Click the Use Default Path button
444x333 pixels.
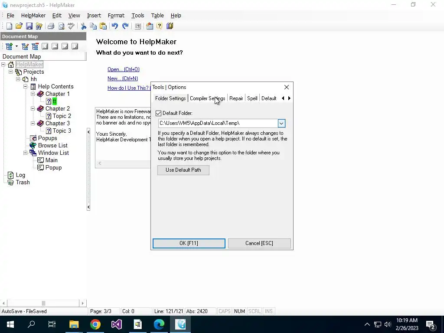[183, 170]
